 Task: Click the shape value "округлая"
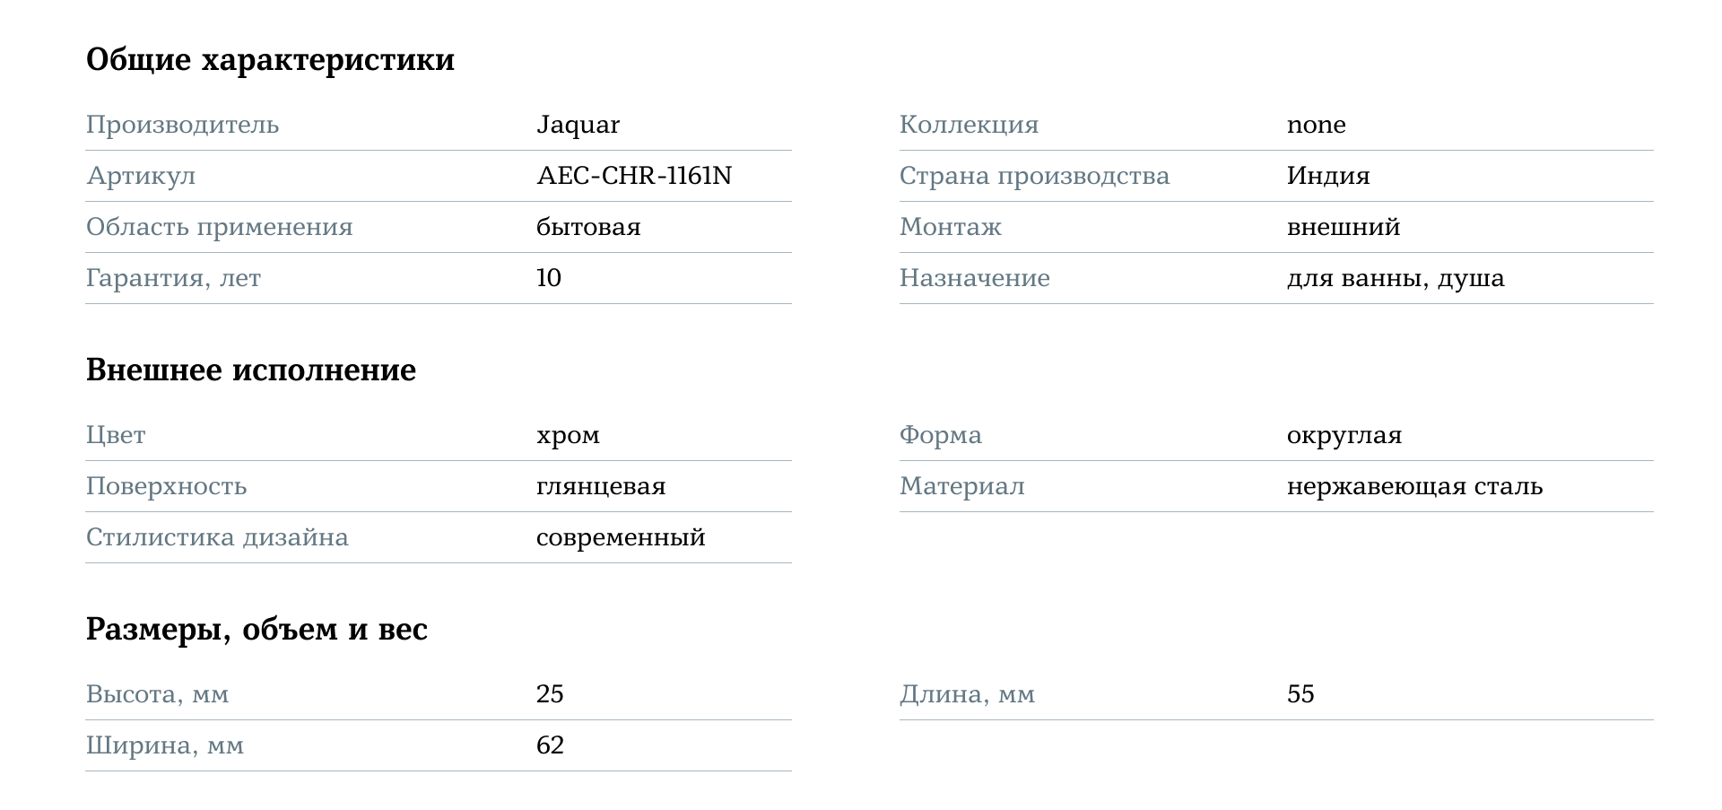[1344, 435]
